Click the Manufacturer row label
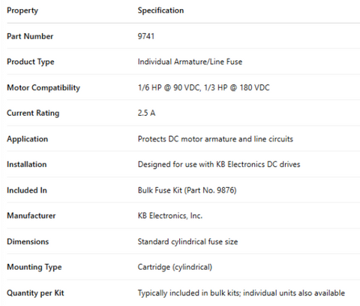 pyautogui.click(x=31, y=216)
